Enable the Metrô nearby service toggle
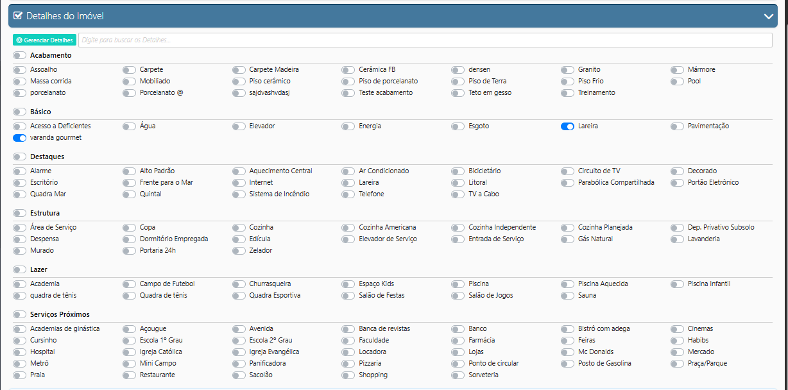This screenshot has width=788, height=390. [x=19, y=364]
